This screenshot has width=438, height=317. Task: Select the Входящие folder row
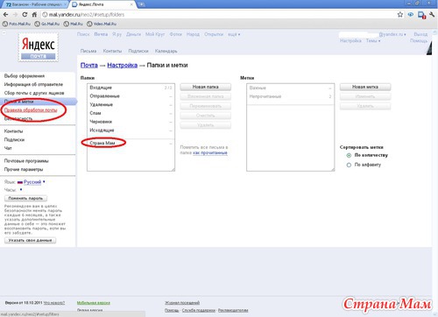pyautogui.click(x=131, y=88)
